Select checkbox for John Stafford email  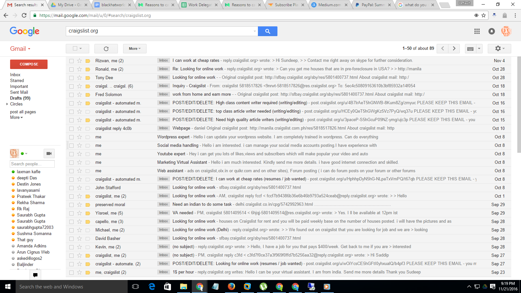71,188
